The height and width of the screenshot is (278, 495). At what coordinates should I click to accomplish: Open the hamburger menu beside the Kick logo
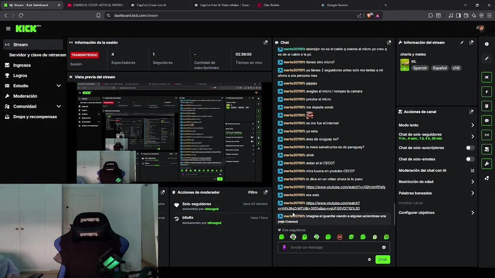(8, 29)
